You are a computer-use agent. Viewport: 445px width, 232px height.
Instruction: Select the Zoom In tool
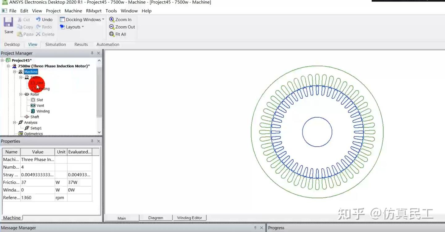pos(121,19)
